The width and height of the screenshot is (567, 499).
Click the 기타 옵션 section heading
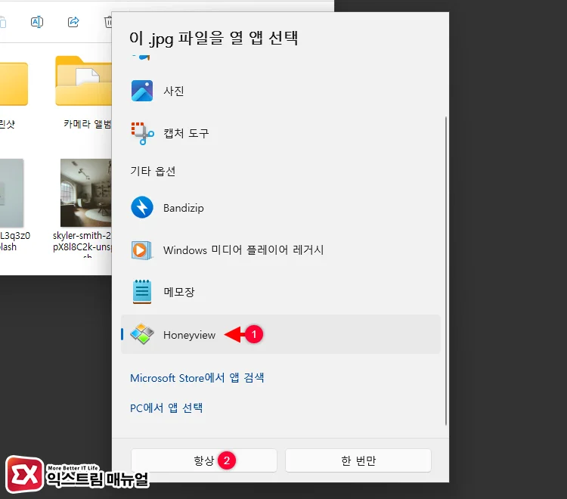click(153, 171)
